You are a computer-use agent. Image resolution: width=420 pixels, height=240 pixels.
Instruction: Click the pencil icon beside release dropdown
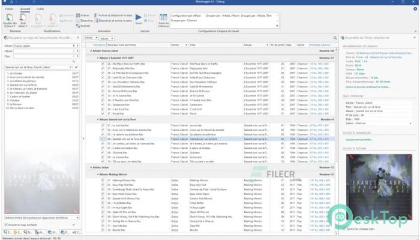point(76,67)
